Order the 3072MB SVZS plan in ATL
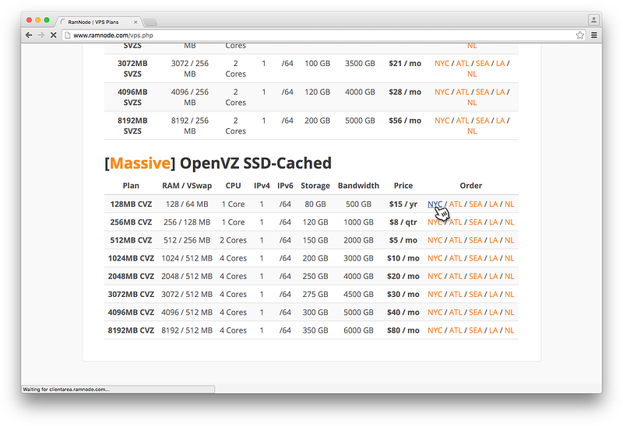This screenshot has width=623, height=426. click(463, 64)
